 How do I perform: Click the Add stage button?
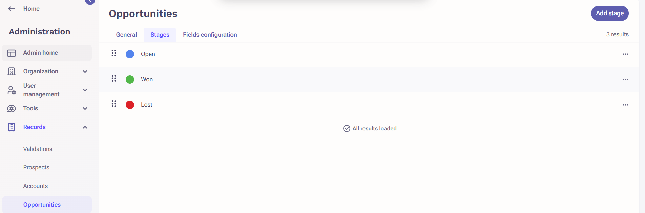[x=610, y=13]
